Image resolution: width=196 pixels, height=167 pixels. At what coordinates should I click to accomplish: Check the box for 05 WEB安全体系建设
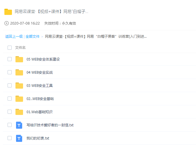(10, 59)
